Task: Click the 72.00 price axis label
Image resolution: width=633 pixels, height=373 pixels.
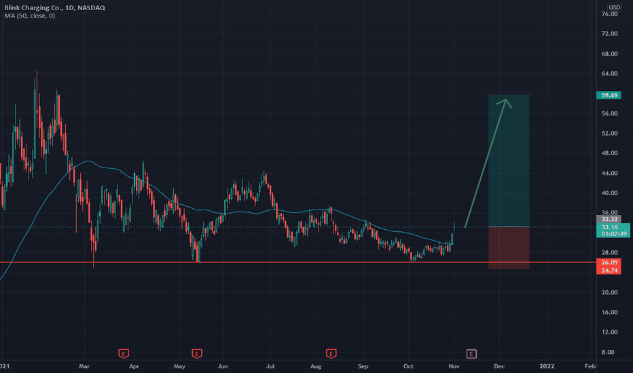Action: (609, 33)
